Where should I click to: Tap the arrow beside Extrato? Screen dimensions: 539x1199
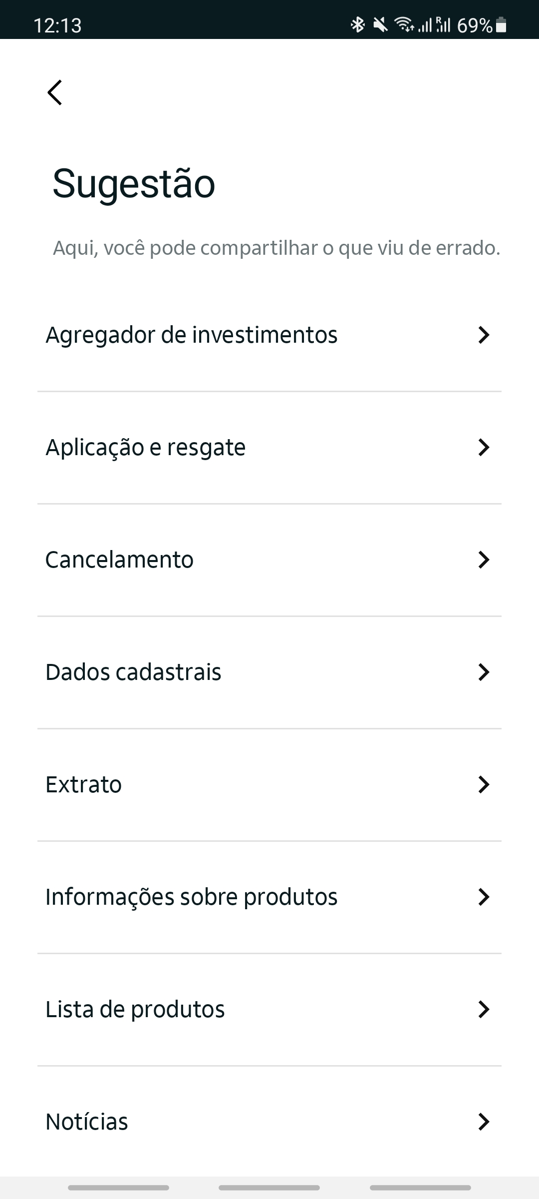click(483, 784)
